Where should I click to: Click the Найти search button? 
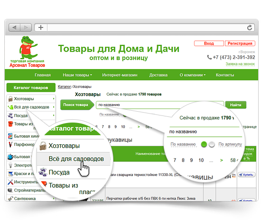click(235, 105)
